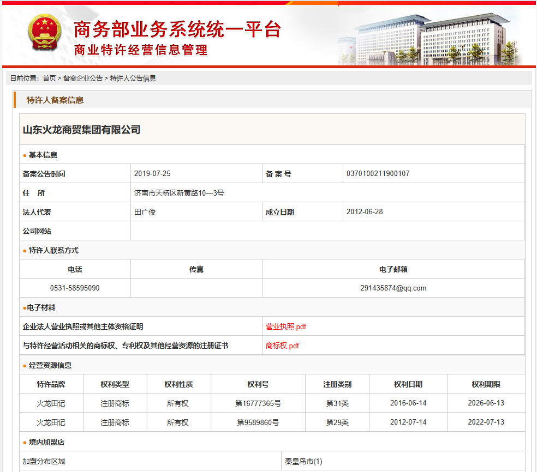Go to 备案企业公告 breadcrumb link

(x=83, y=78)
